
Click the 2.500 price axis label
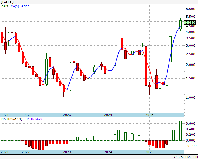click(x=190, y=54)
